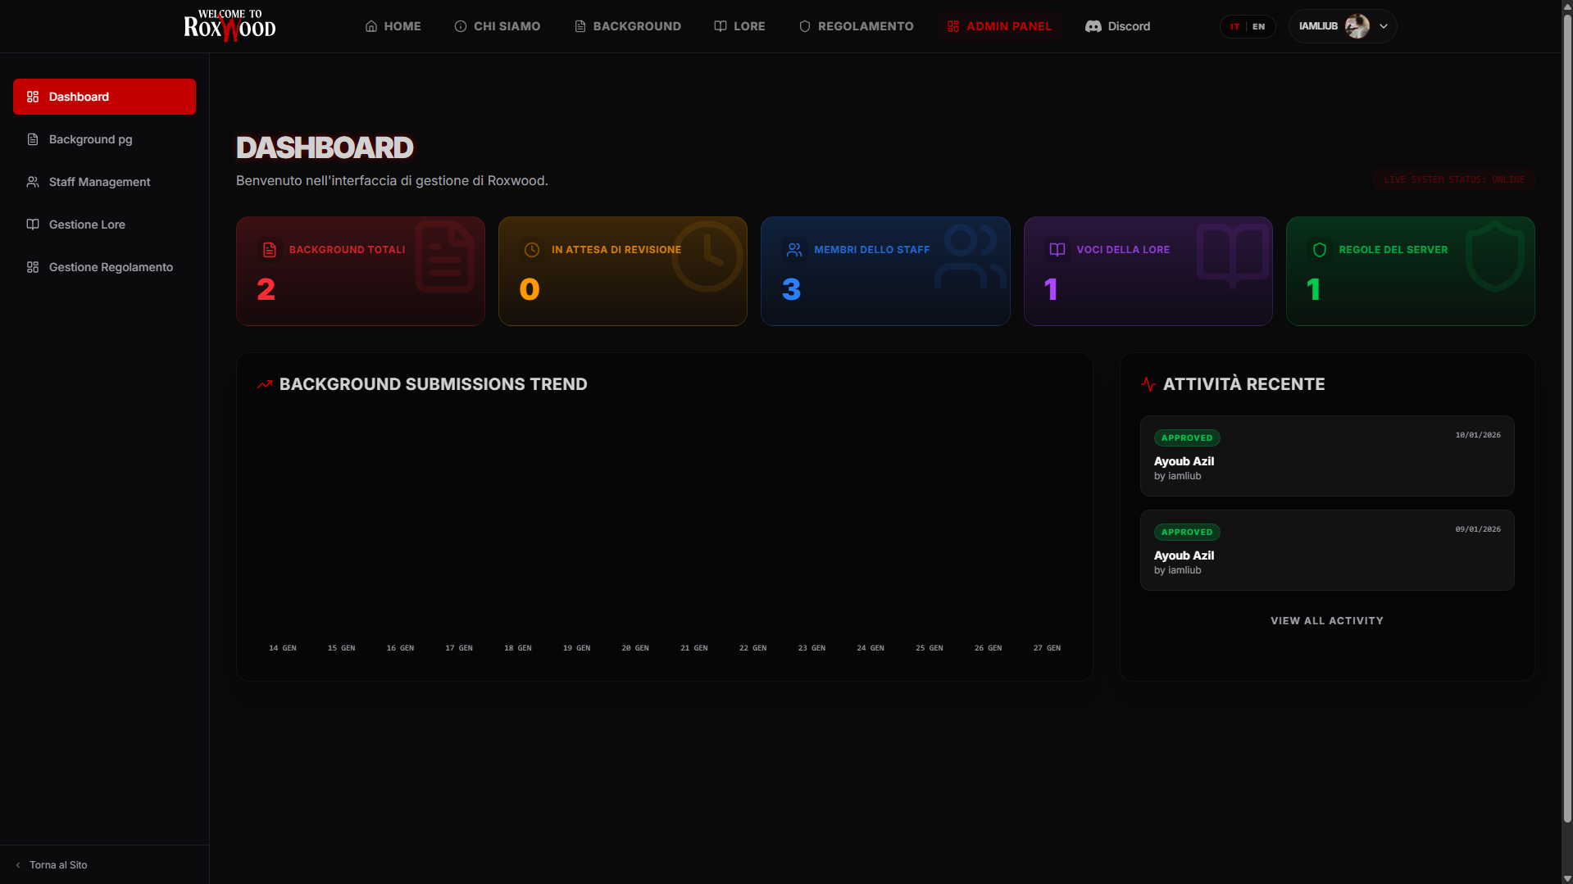Expand the first Ayoub Azil activity entry
The height and width of the screenshot is (884, 1573).
click(x=1325, y=456)
